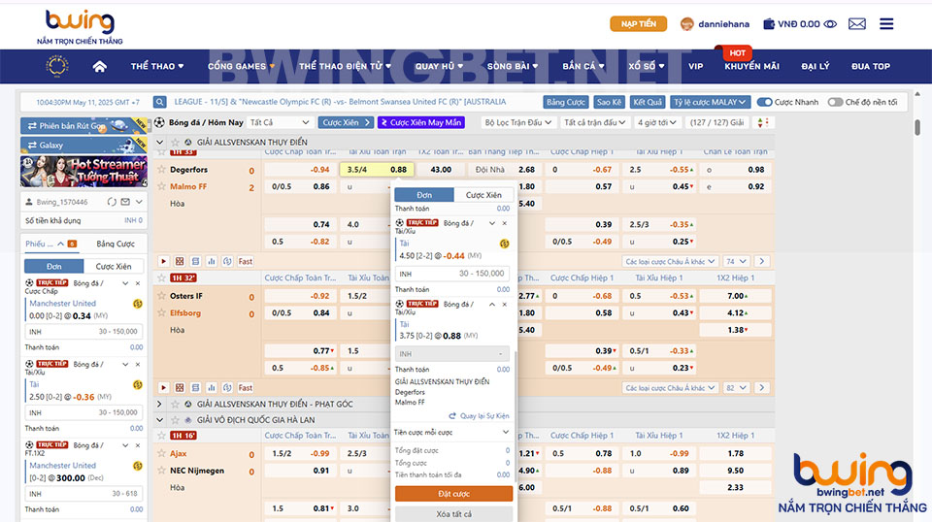Collapse the Giải Allsvenskan Thụy Điển league
Viewport: 932px width, 522px height.
click(161, 142)
